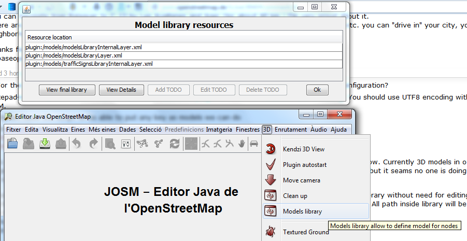Expand the Imatgeria menu

219,130
